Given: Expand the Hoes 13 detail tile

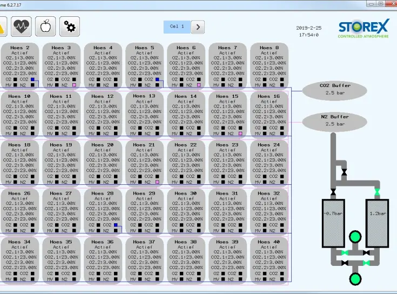Looking at the screenshot, I should coord(144,113).
